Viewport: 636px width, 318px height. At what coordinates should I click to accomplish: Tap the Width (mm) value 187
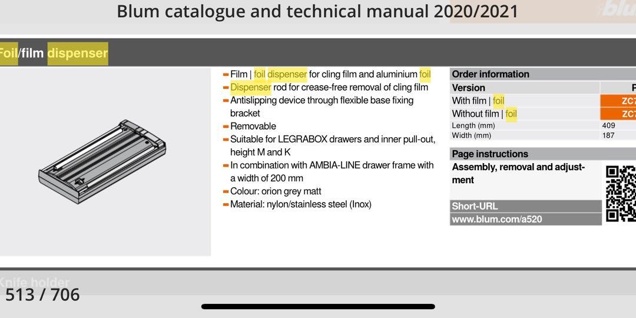608,135
